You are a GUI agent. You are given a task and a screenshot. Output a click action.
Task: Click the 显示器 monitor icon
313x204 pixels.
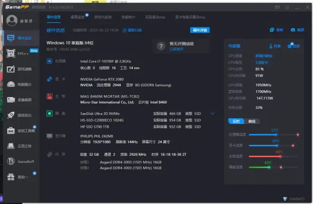[x=49, y=136]
